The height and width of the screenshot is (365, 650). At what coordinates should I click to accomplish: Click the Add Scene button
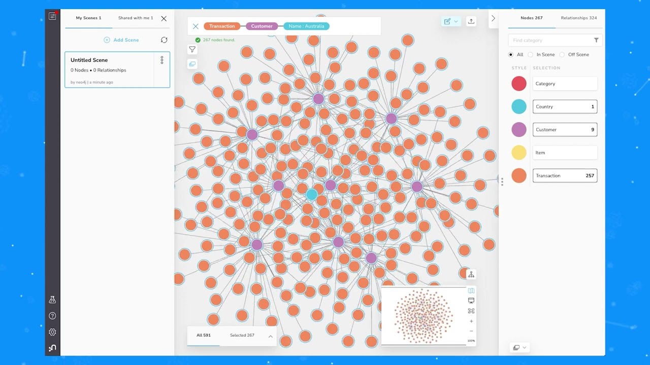click(121, 40)
